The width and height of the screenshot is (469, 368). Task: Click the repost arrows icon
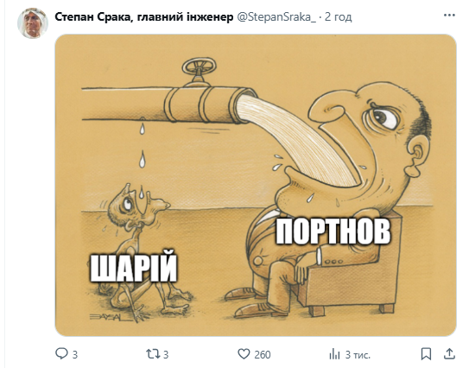(152, 354)
